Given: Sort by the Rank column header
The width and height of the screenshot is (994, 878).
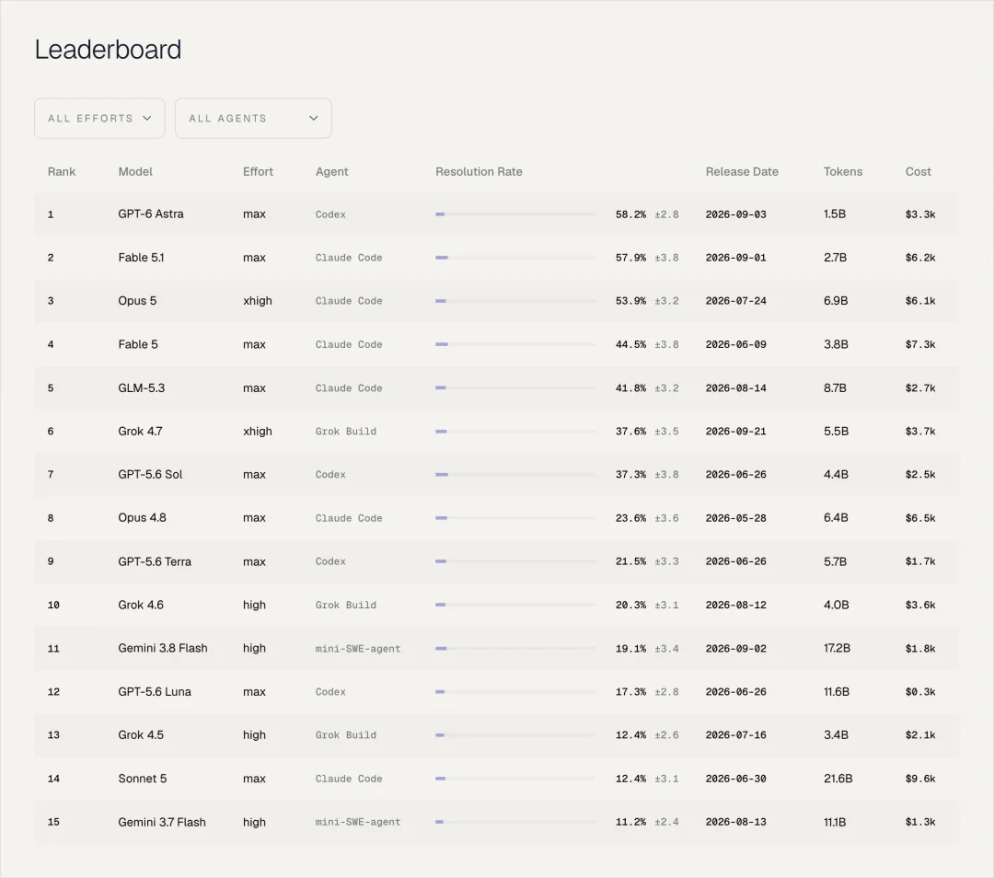Looking at the screenshot, I should point(62,172).
